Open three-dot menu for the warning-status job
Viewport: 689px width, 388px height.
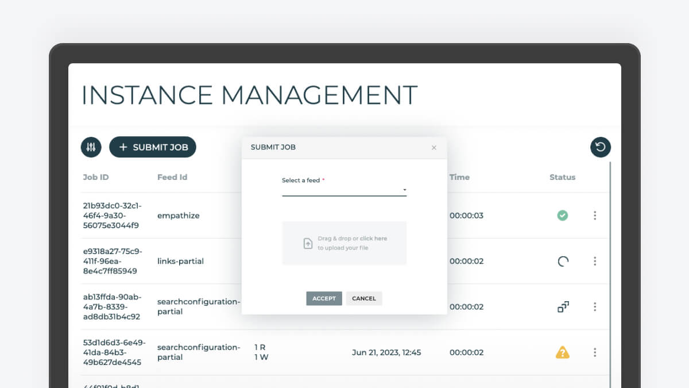click(595, 352)
